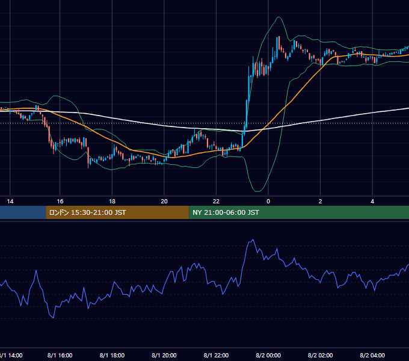The image size is (409, 361).
Task: Click the 20 label on price chart axis
Action: tap(164, 202)
